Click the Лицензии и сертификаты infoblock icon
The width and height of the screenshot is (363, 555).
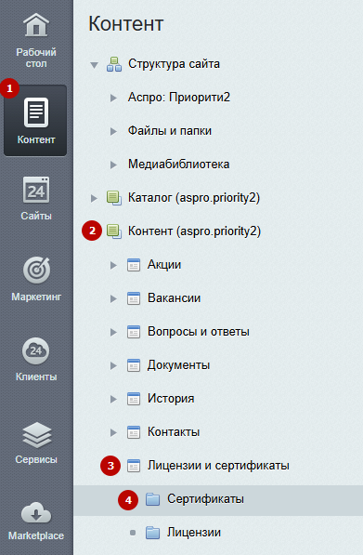point(134,466)
